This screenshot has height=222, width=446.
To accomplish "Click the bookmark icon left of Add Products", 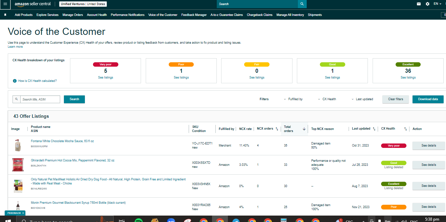I will pos(5,15).
